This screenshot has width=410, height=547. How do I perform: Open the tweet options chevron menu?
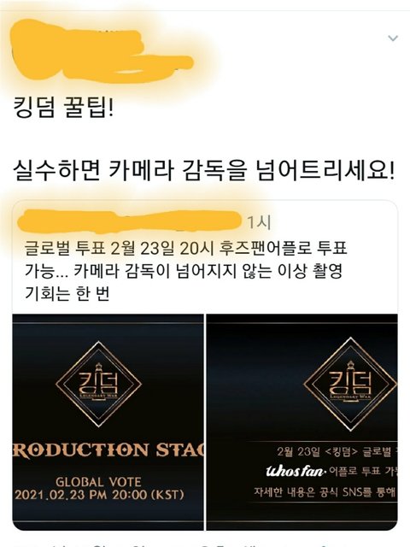tap(393, 38)
